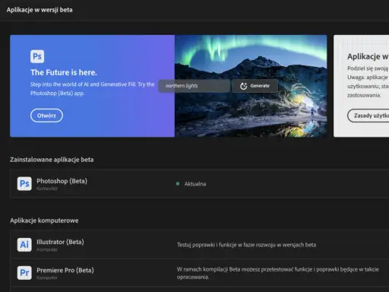Screen dimensions: 389x292
Task: Click the green status dot next to Aktualna
Action: click(x=178, y=184)
